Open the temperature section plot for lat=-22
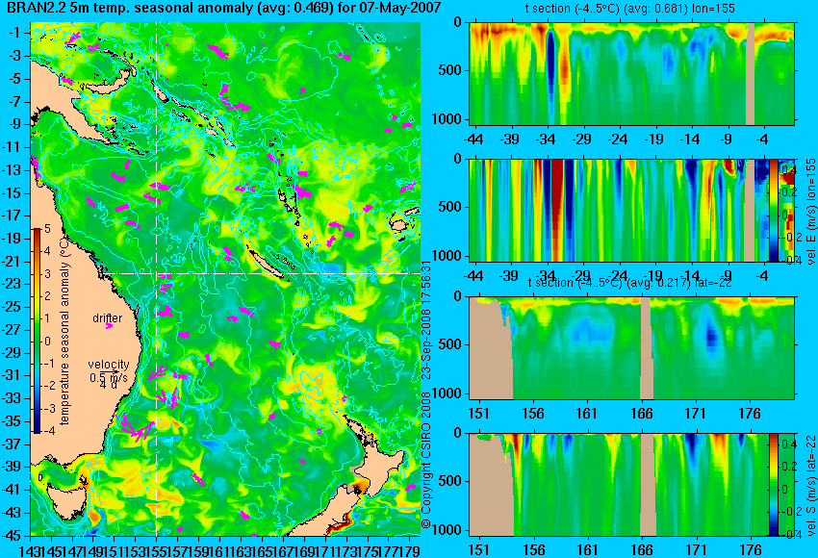 [x=631, y=348]
